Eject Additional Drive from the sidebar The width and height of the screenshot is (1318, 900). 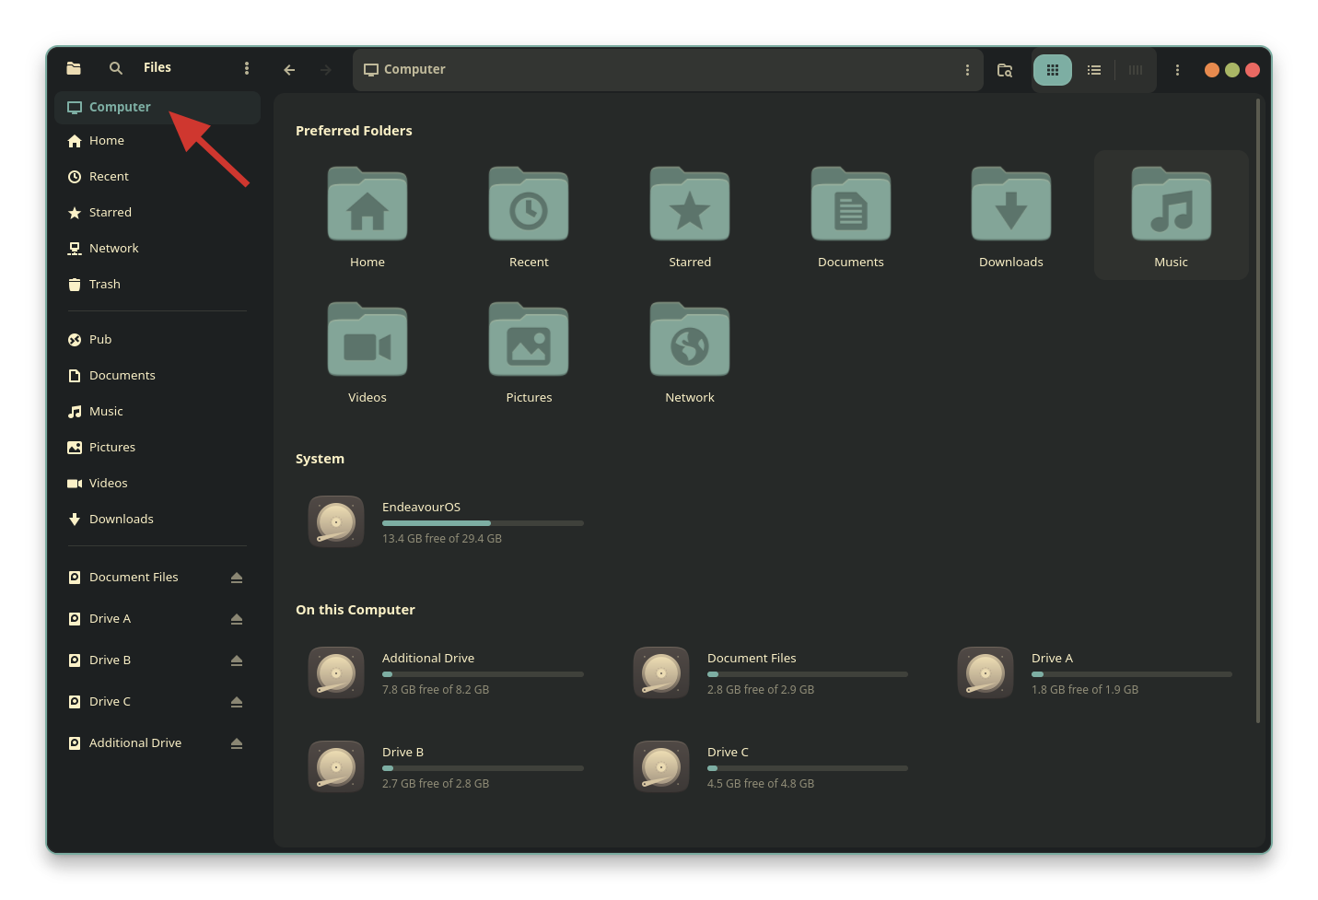click(237, 743)
